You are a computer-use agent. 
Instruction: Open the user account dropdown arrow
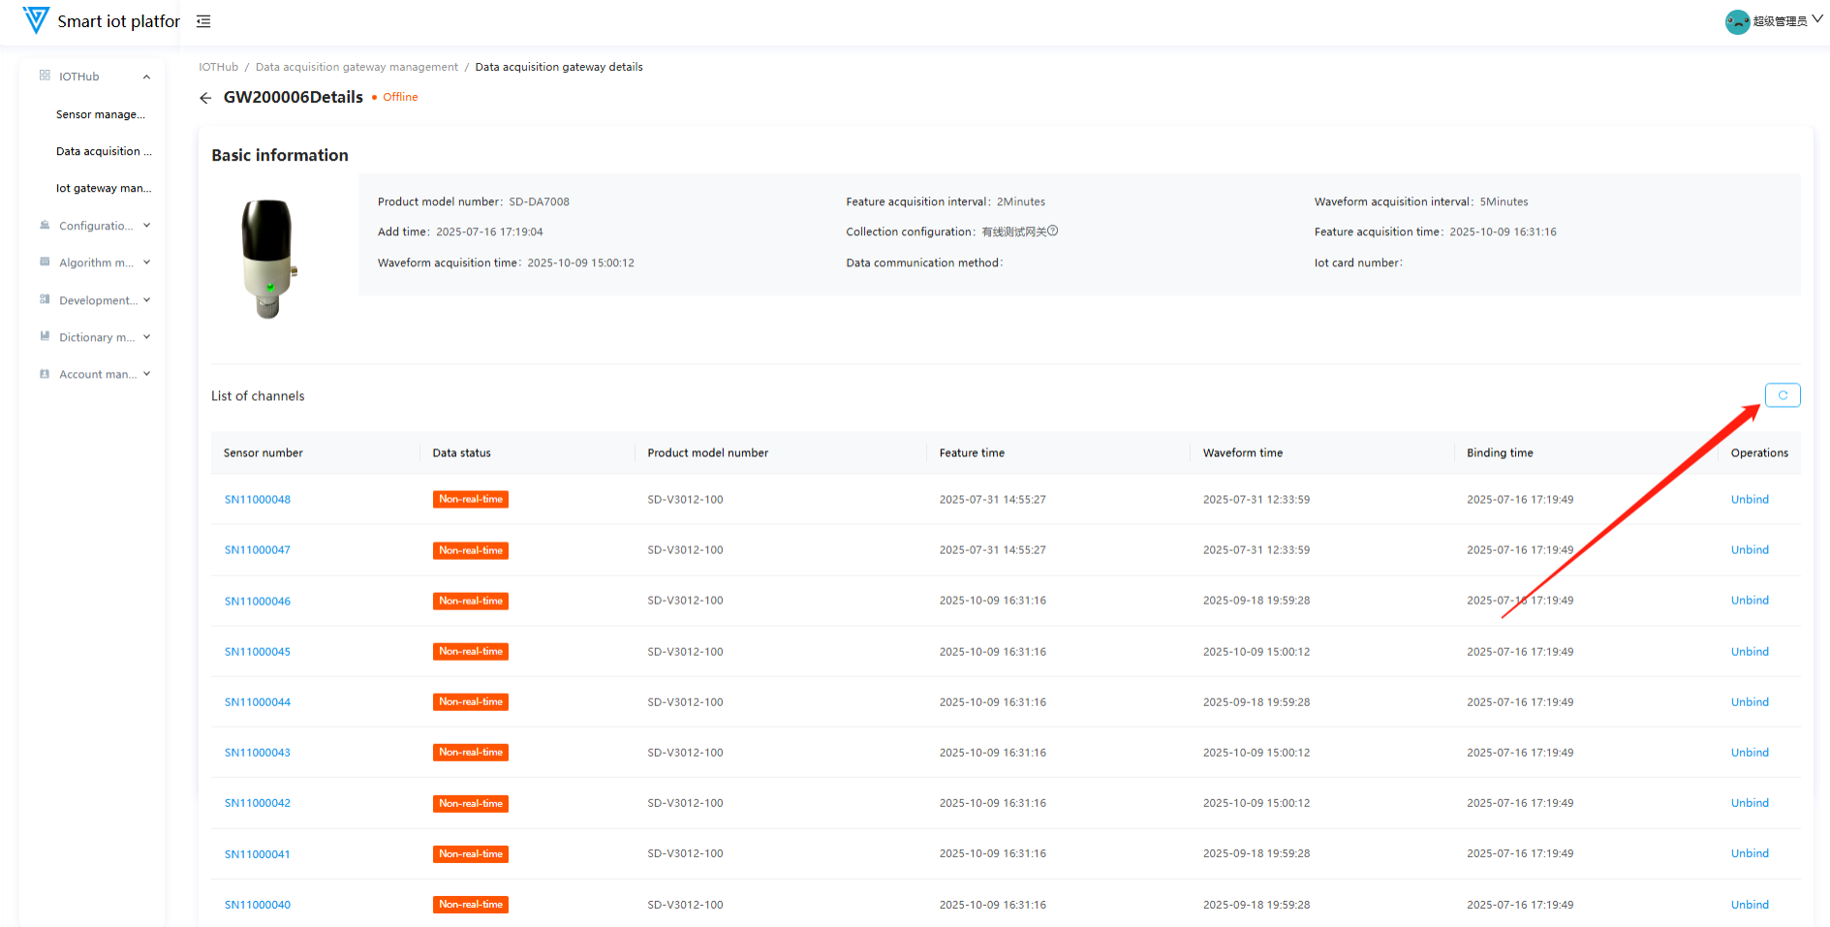(1817, 19)
